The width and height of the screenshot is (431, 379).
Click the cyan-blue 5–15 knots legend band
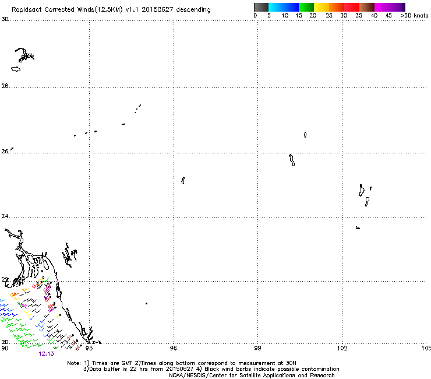(x=284, y=7)
